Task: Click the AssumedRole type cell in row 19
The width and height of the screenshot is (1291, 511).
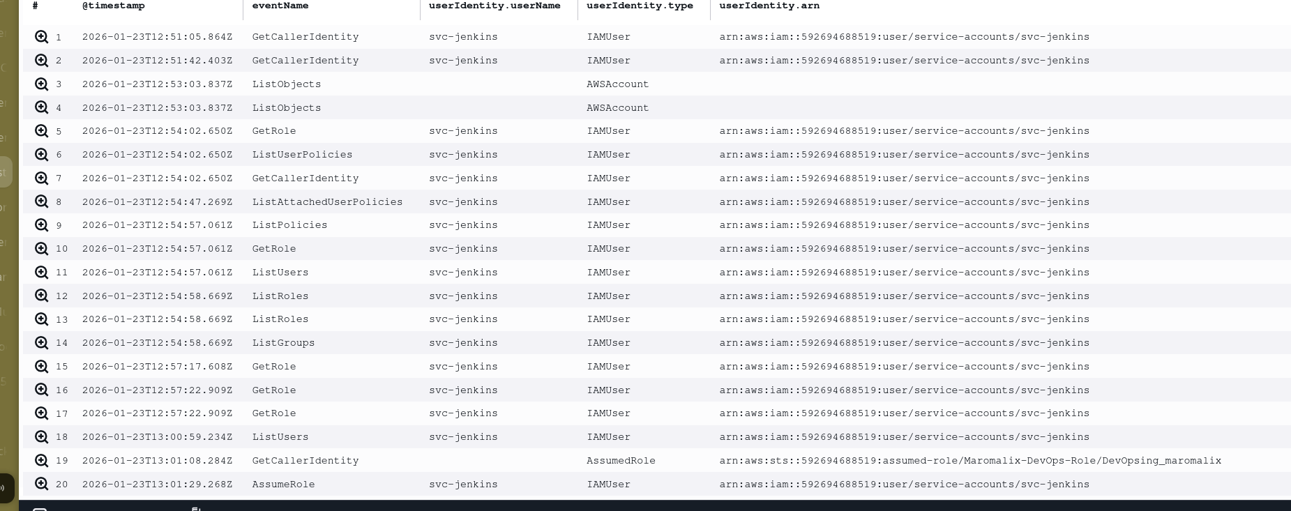Action: 621,461
